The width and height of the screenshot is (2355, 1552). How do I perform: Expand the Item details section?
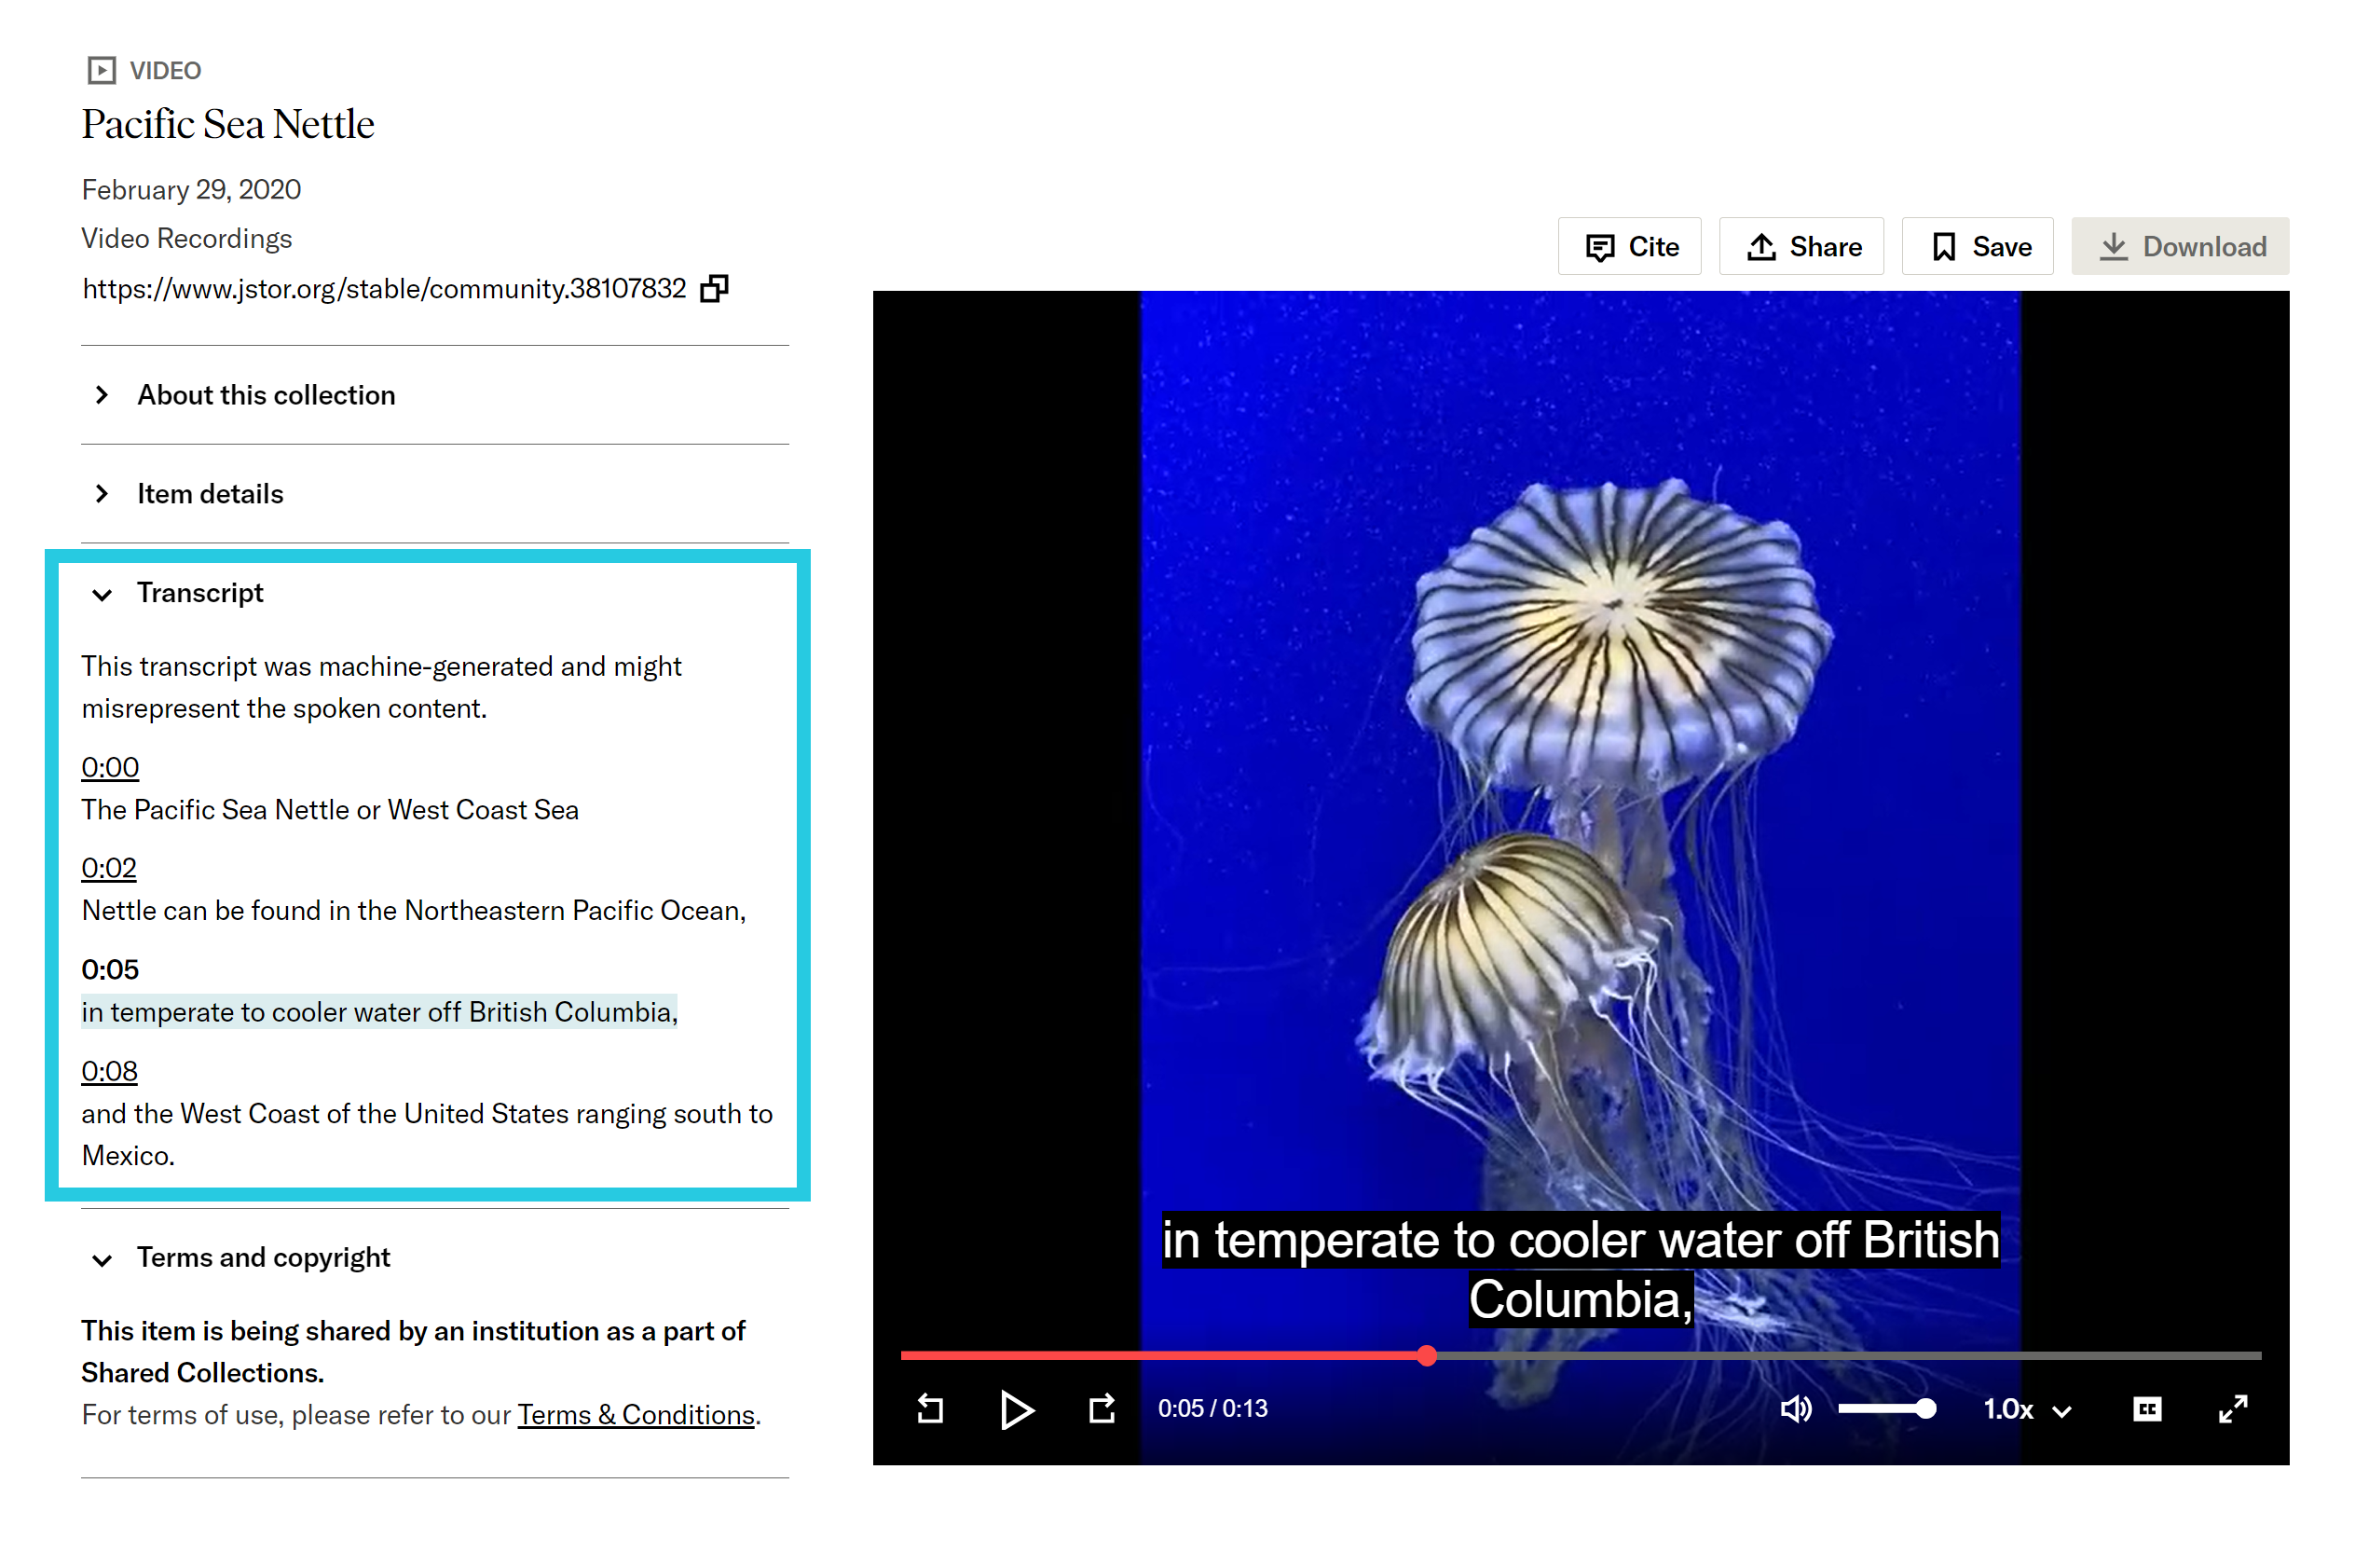[x=434, y=494]
